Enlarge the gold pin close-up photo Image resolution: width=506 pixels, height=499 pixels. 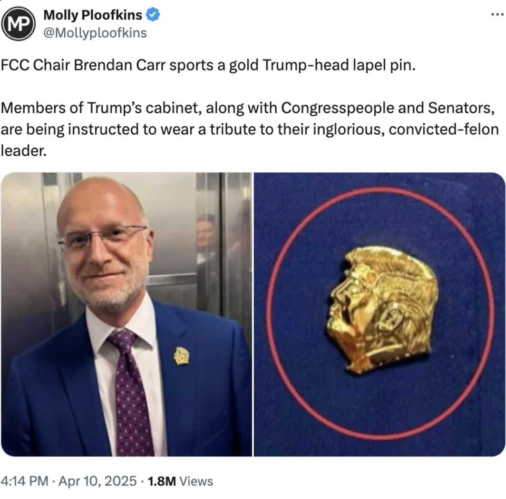(379, 314)
